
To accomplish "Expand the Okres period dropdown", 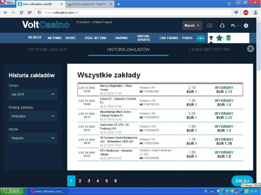I will pyautogui.click(x=33, y=94).
